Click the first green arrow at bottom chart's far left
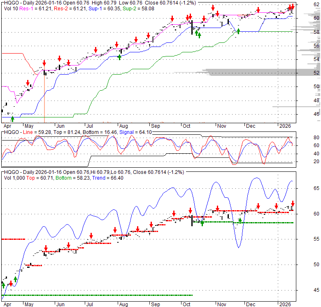The image size is (321, 307). pos(3,284)
